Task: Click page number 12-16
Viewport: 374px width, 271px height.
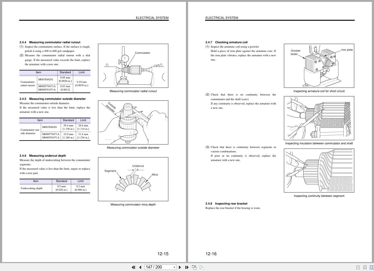Action: point(211,254)
